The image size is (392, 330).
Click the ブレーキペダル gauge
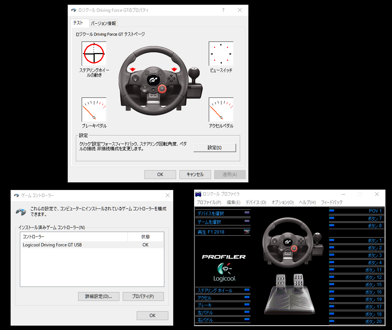coord(94,109)
